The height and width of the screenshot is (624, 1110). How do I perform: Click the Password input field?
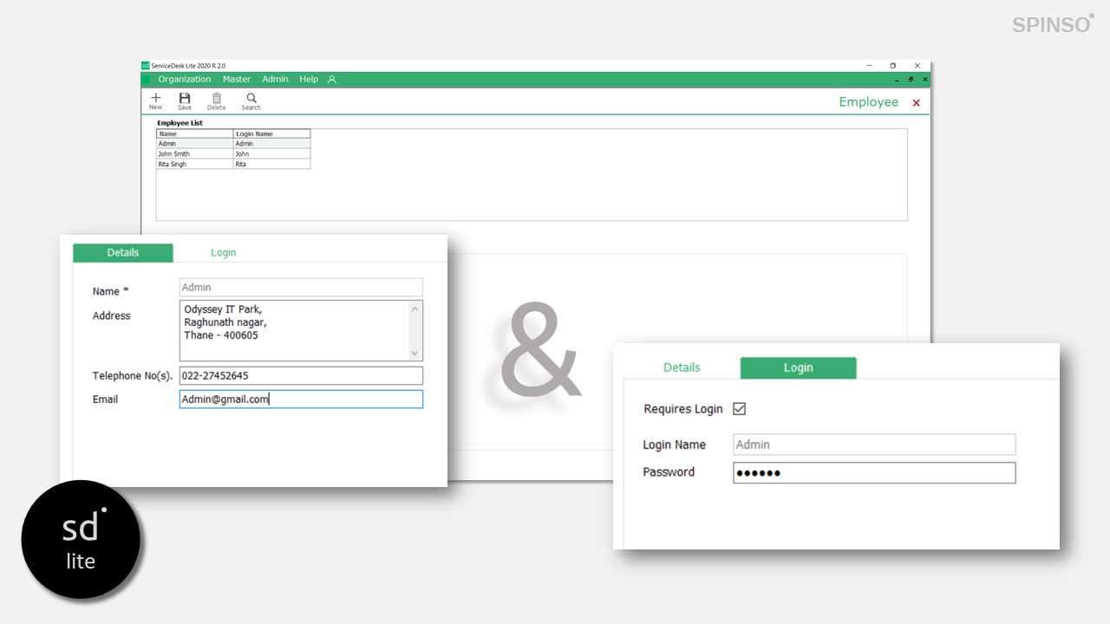tap(873, 473)
